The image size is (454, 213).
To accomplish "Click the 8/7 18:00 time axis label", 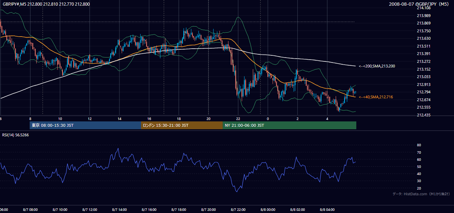I will coord(179,210).
